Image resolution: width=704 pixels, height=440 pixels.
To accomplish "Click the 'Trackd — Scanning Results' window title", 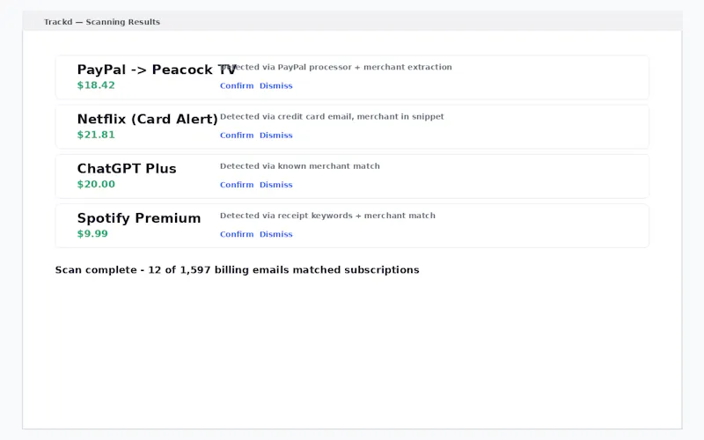I will coord(102,21).
